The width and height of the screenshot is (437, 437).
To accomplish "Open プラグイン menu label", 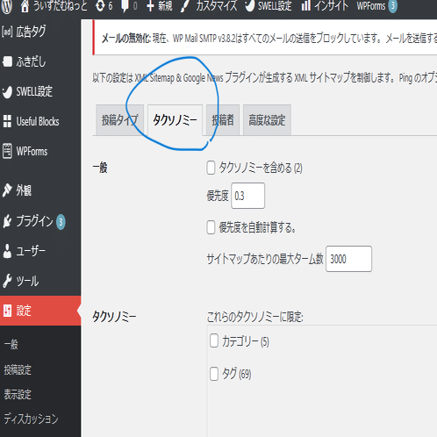I will 34,221.
